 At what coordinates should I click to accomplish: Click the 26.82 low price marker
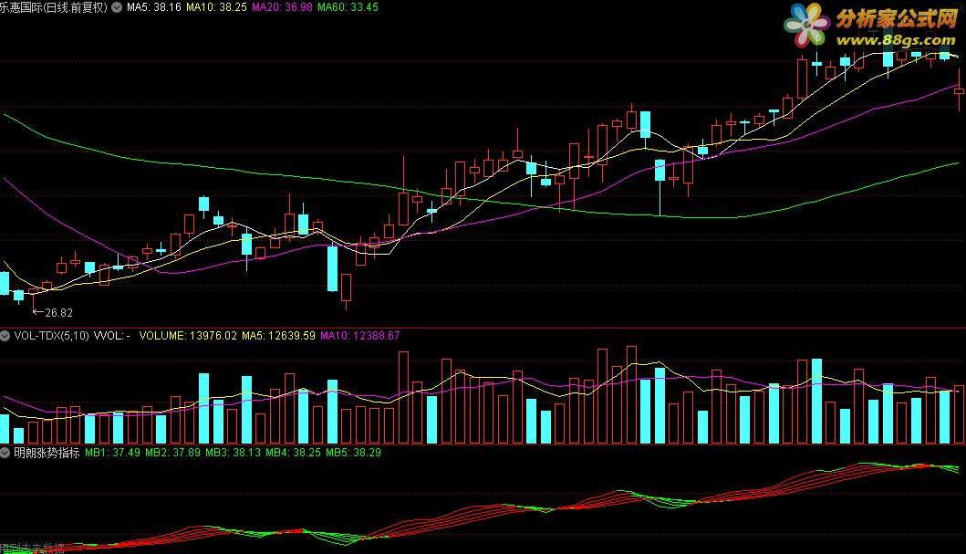(x=54, y=312)
